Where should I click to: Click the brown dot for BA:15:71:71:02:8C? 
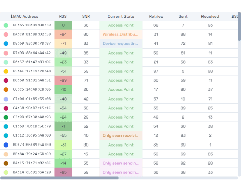(x=6, y=163)
